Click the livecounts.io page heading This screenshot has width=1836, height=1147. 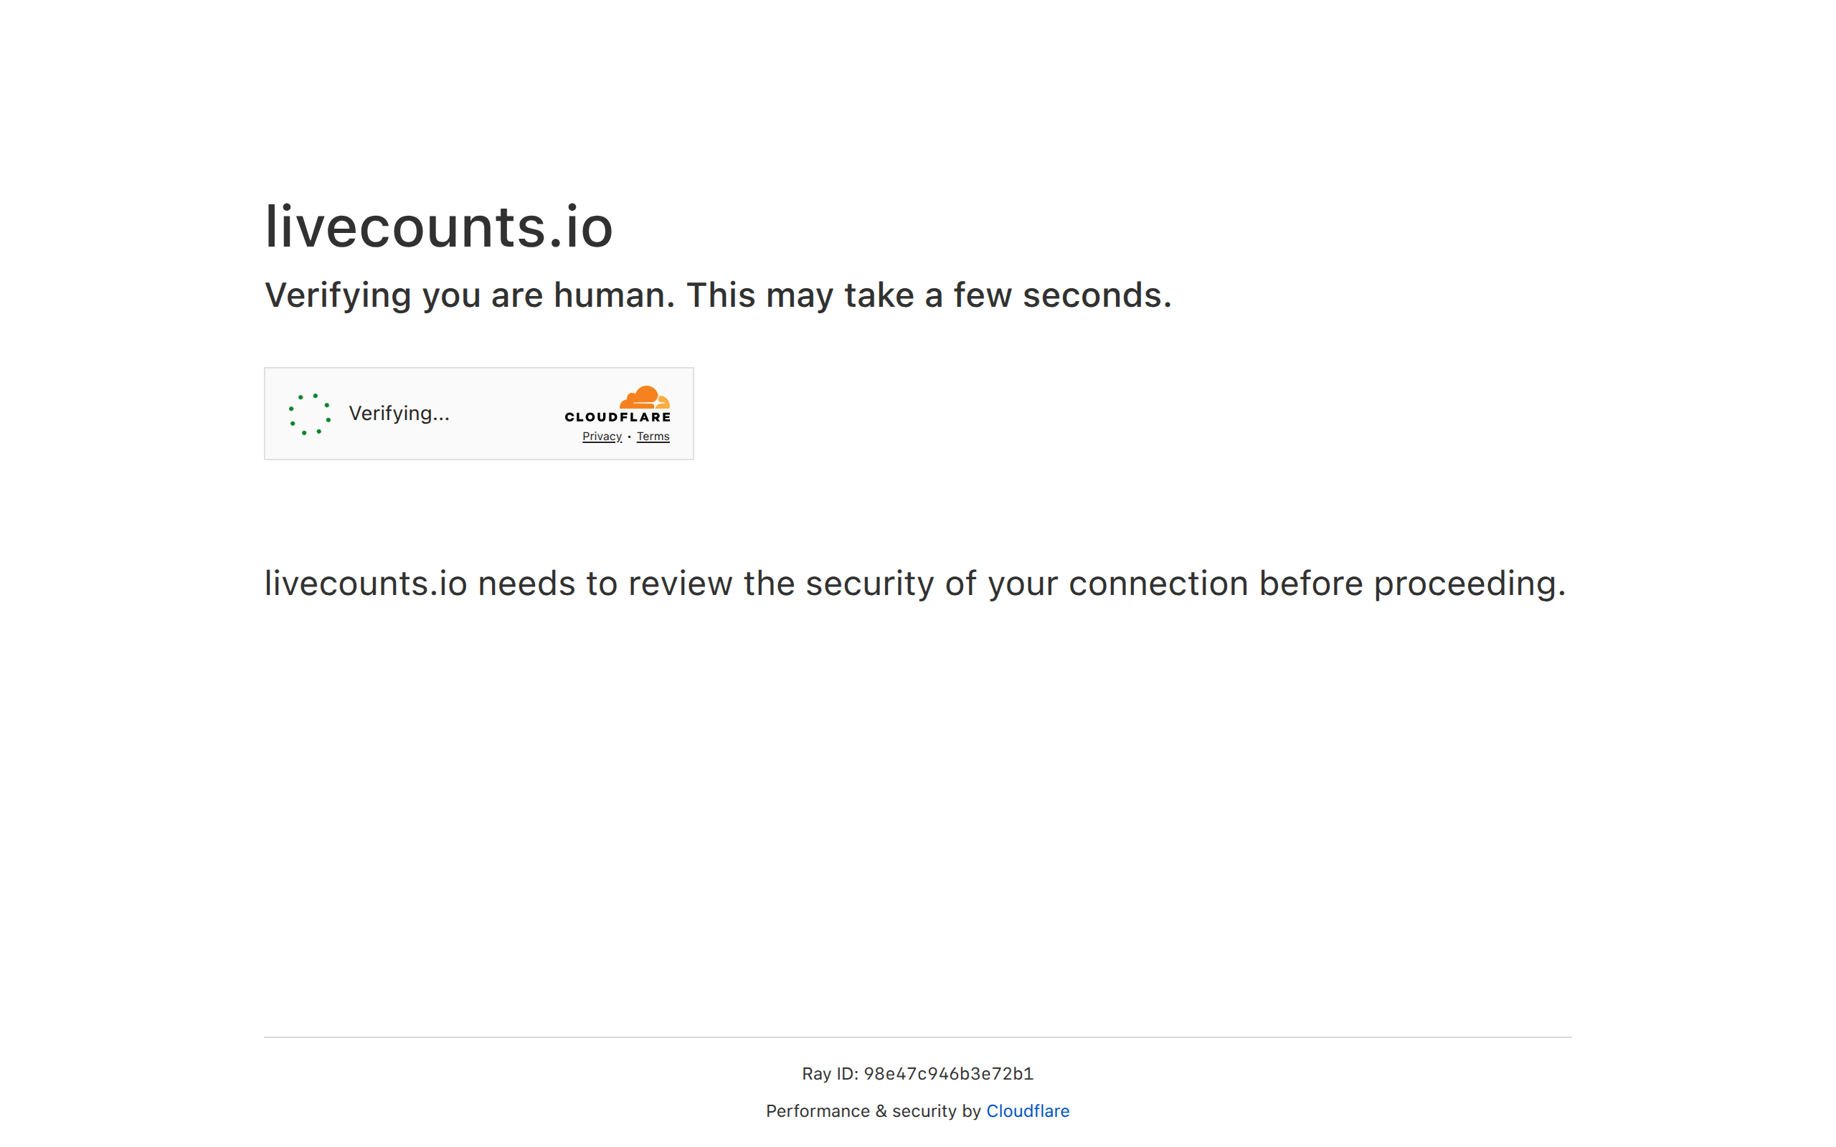coord(438,227)
